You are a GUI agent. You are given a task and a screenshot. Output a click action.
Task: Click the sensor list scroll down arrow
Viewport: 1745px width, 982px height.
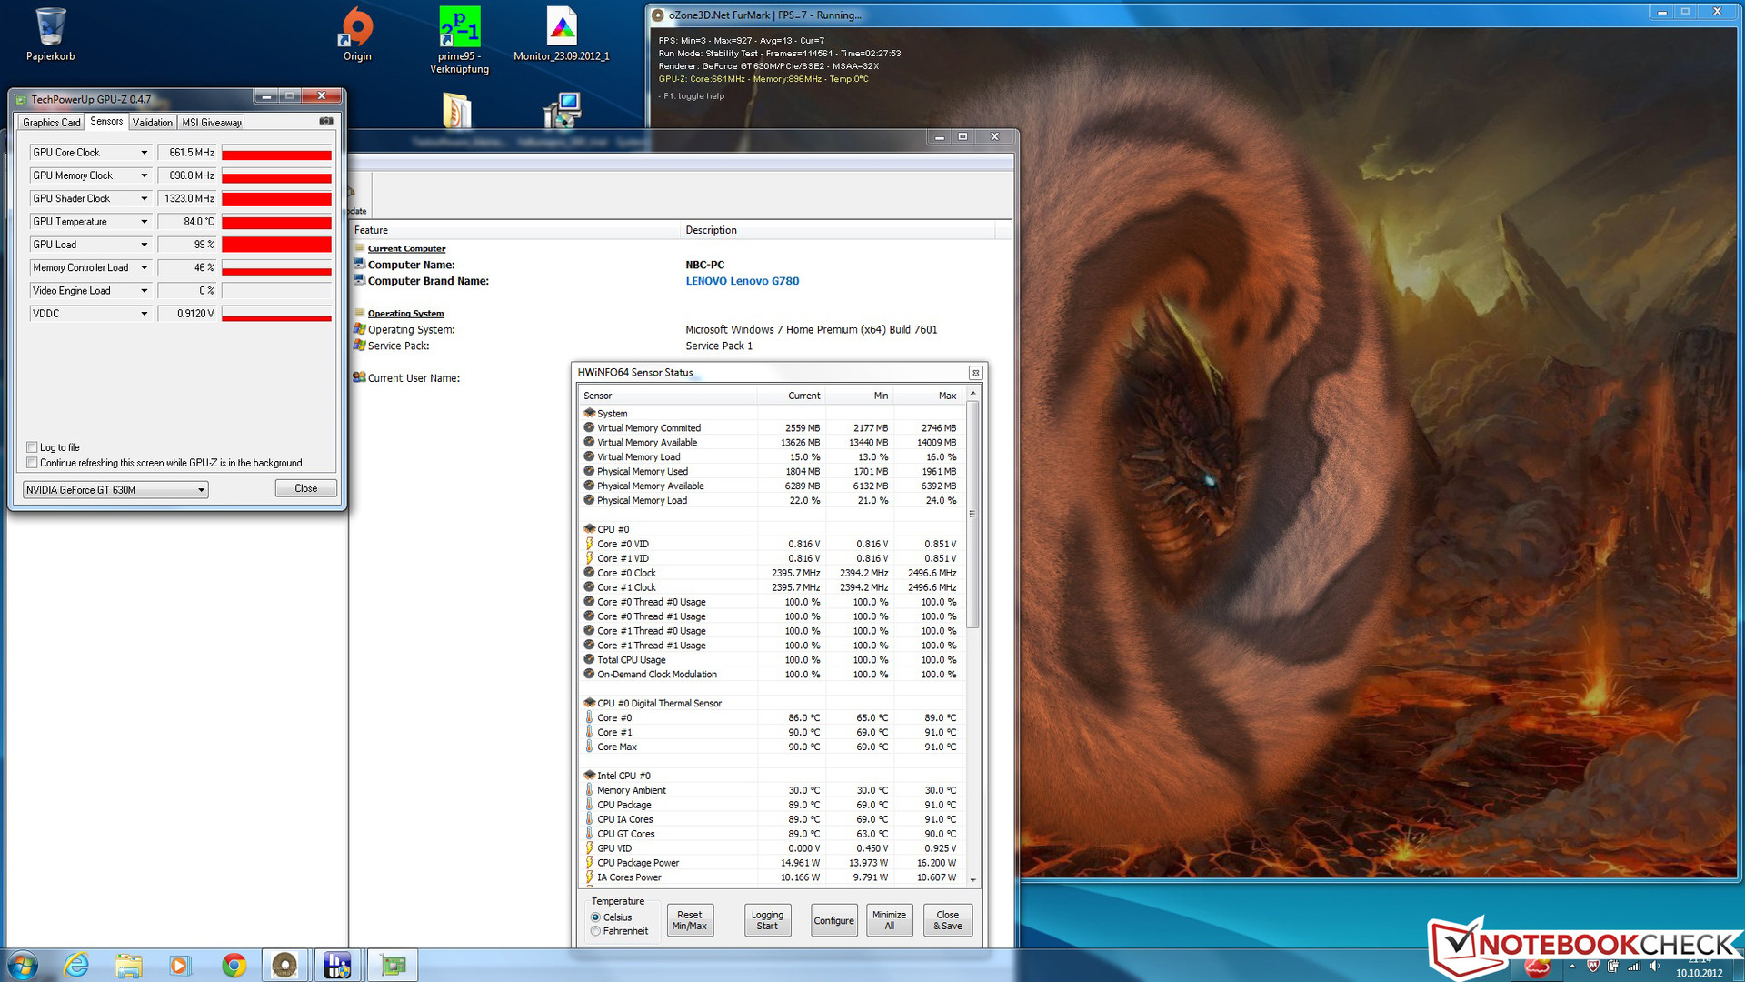[x=973, y=879]
